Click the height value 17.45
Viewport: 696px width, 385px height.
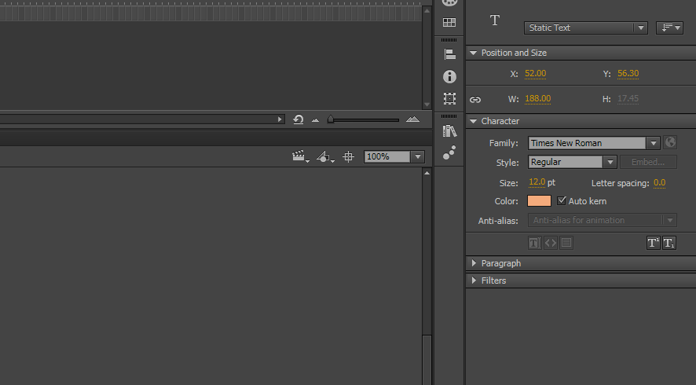[628, 98]
